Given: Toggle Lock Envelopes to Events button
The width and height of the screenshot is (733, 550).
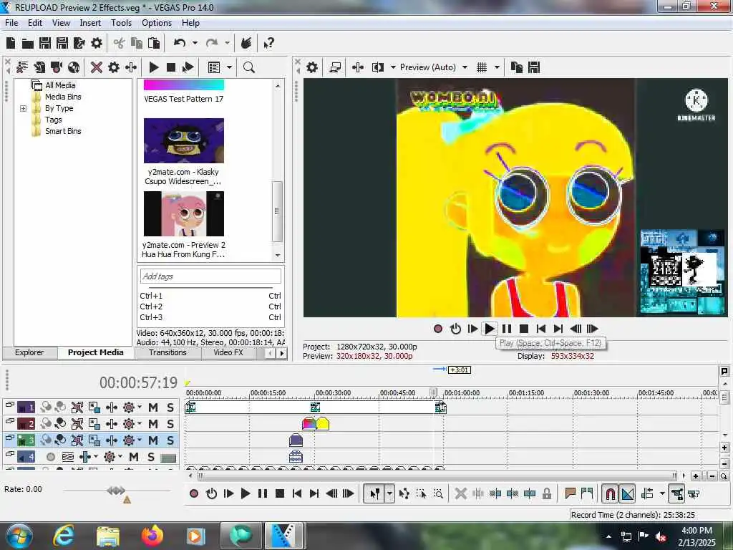Looking at the screenshot, I should click(677, 493).
